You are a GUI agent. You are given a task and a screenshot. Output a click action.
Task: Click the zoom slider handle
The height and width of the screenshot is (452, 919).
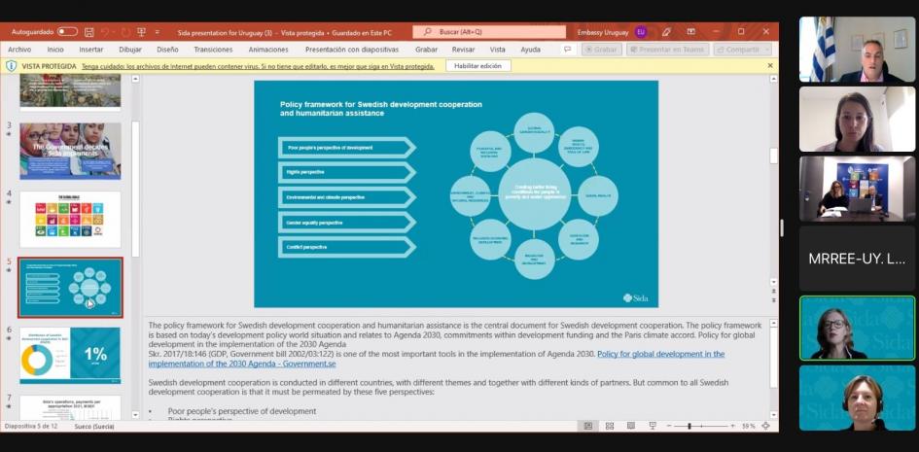click(689, 426)
